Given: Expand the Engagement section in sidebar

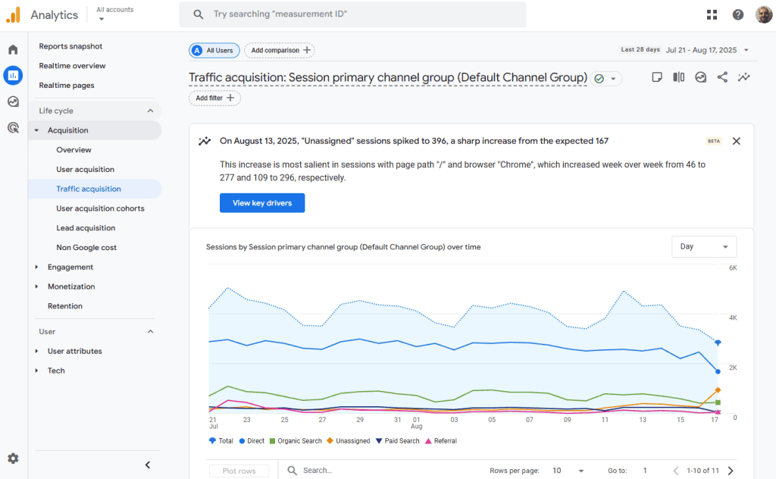Looking at the screenshot, I should (70, 267).
